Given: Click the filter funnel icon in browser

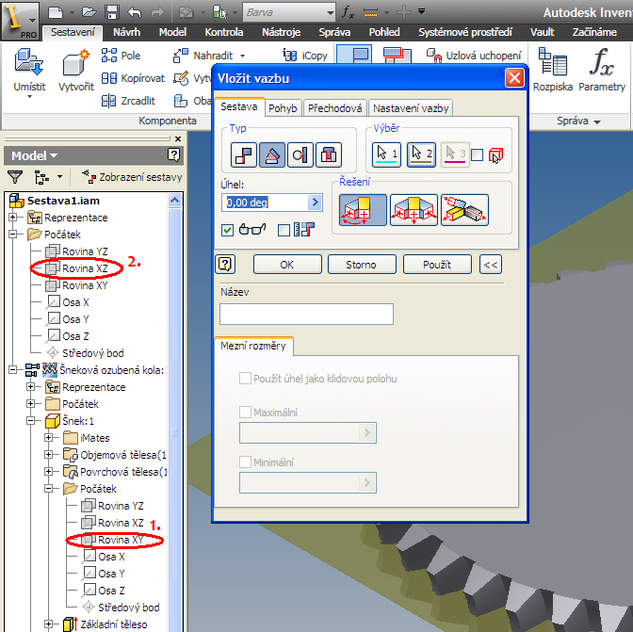Looking at the screenshot, I should pos(15,177).
